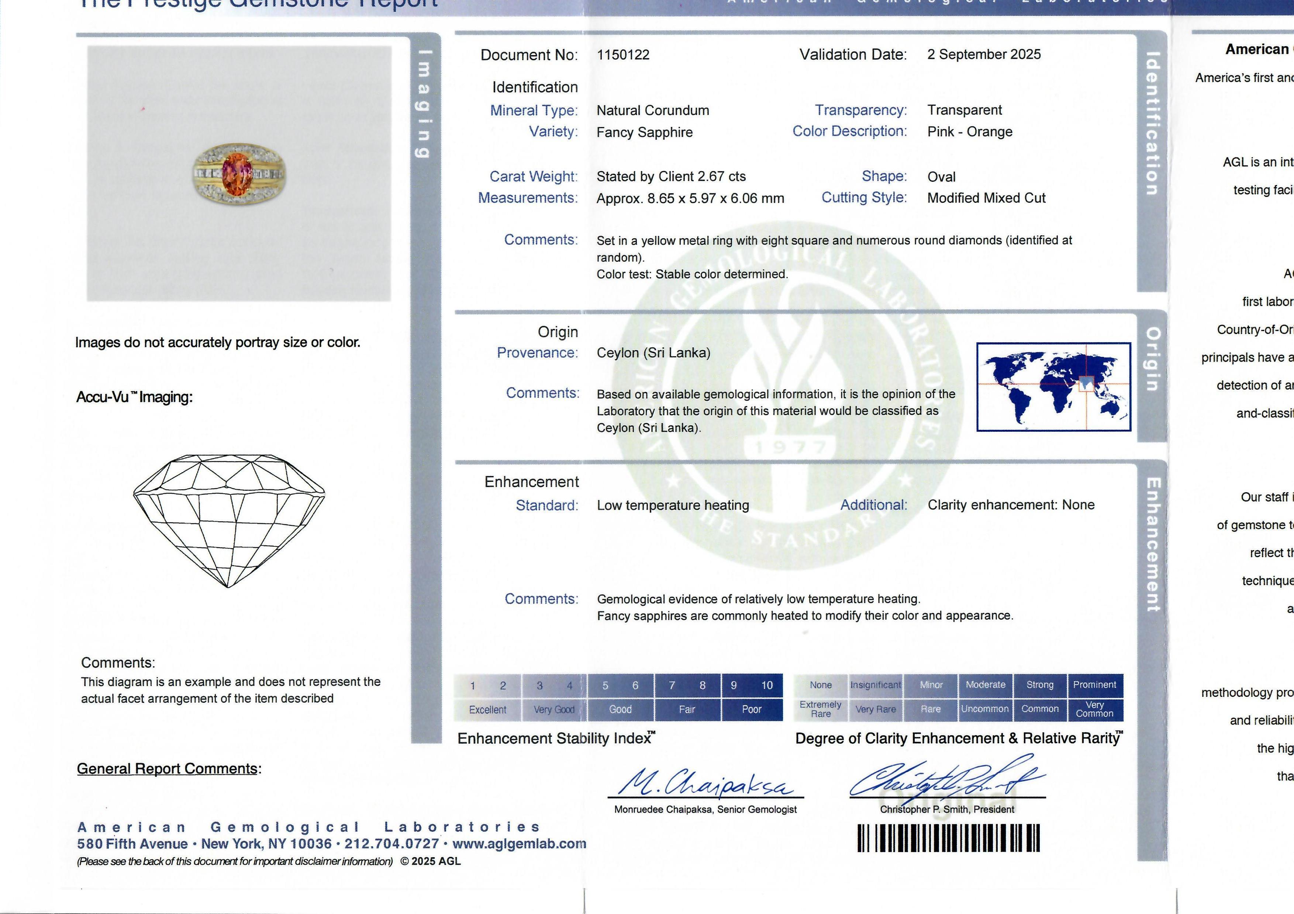Click the General Report Comments heading
Screen dimensions: 1294x914
(x=169, y=769)
